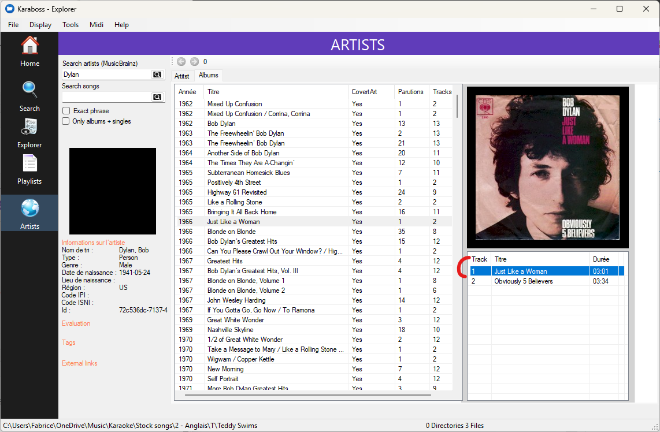This screenshot has width=660, height=432.
Task: Open the Playlists sidebar icon
Action: (x=29, y=163)
